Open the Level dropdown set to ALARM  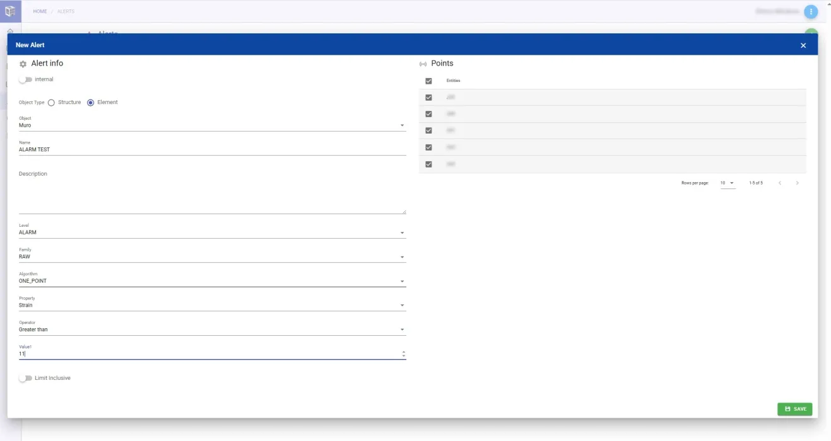pyautogui.click(x=212, y=232)
